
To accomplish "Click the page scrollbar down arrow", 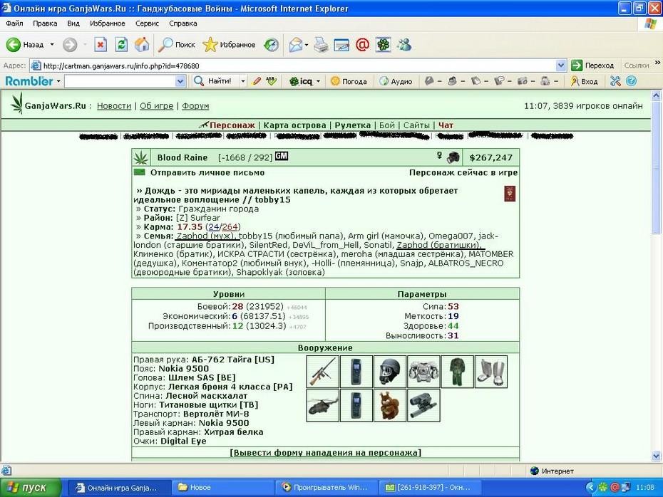I will pyautogui.click(x=656, y=456).
